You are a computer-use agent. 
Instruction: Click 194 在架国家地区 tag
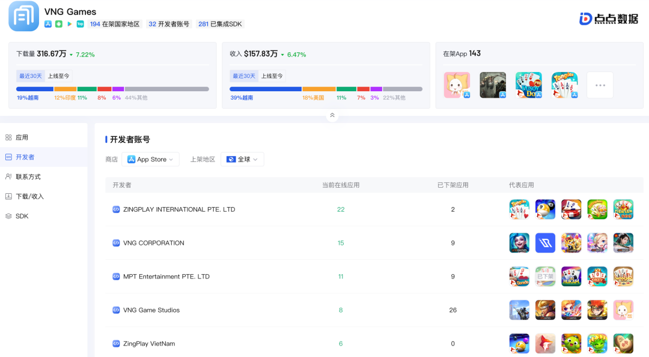pos(115,24)
